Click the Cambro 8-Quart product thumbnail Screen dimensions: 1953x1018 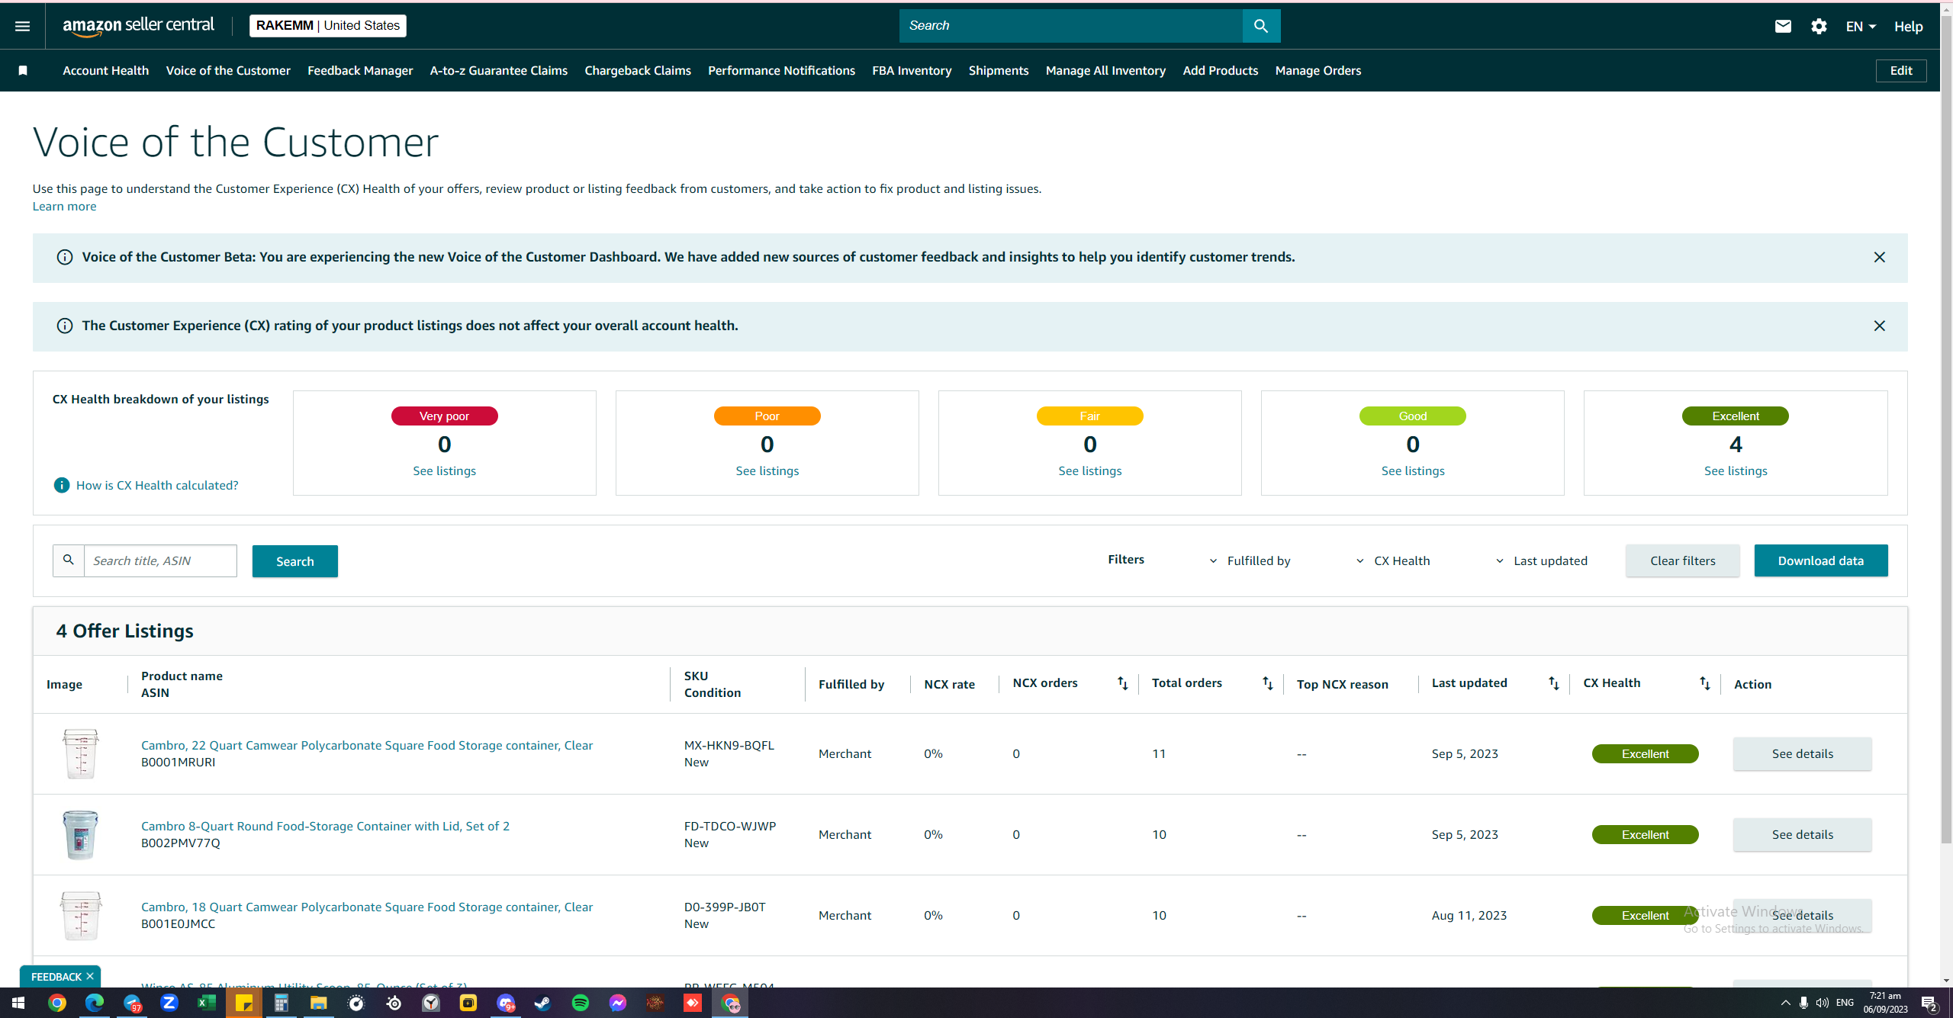click(x=80, y=834)
